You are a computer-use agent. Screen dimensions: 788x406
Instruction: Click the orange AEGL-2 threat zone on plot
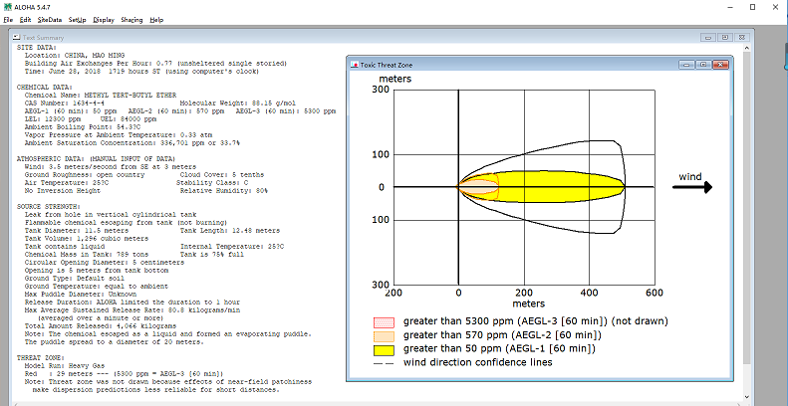(x=477, y=187)
